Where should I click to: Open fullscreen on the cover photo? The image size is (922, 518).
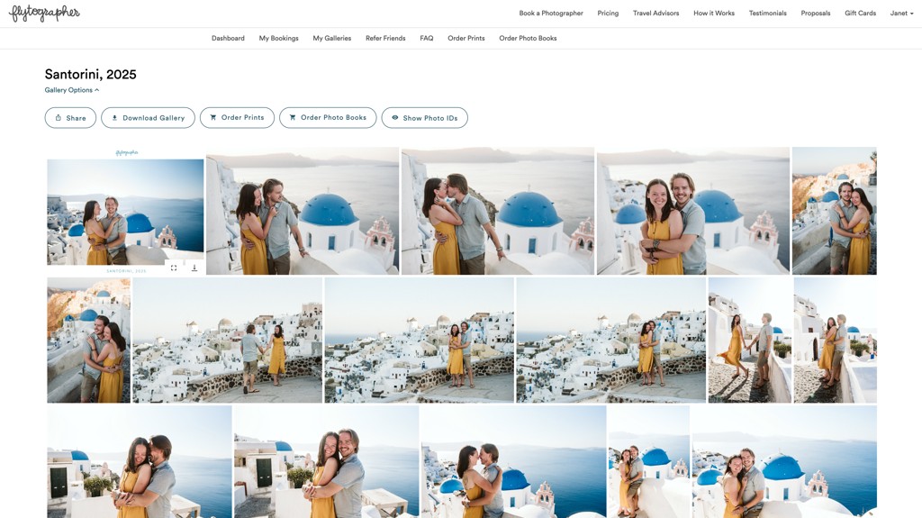[174, 268]
